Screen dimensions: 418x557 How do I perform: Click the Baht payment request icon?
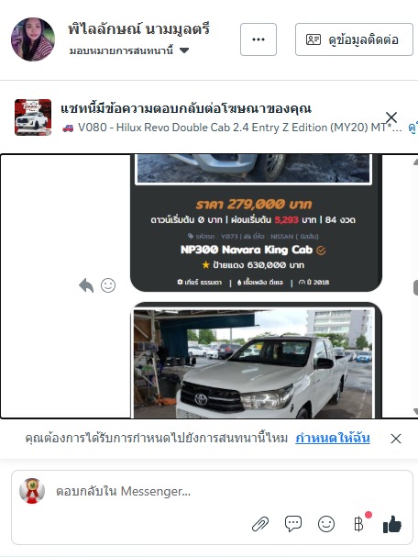click(358, 524)
